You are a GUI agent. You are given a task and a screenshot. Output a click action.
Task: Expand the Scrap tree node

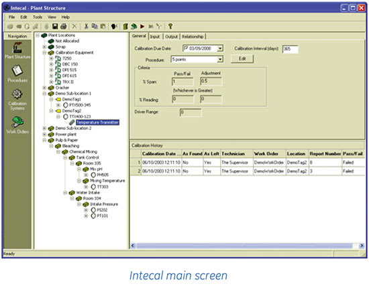pyautogui.click(x=44, y=47)
